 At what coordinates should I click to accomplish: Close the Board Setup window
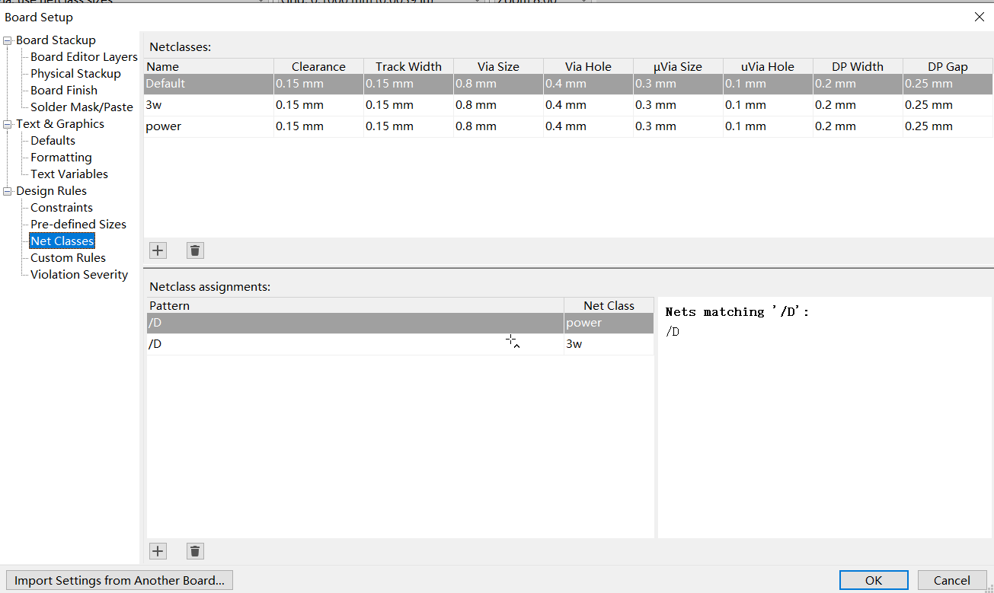980,17
